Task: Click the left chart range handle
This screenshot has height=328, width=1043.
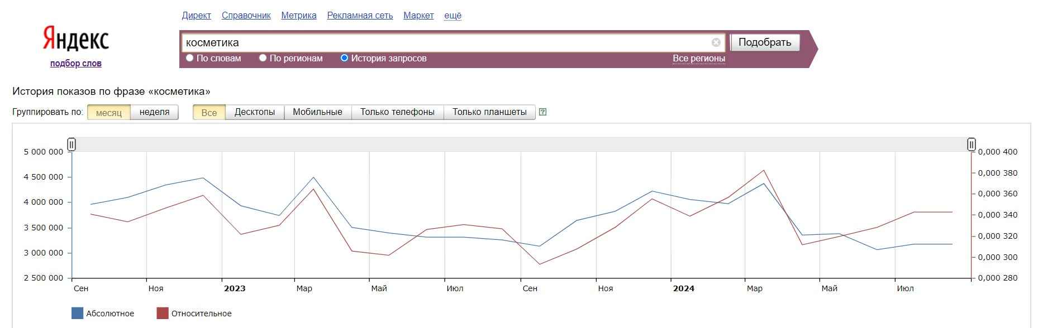Action: 72,144
